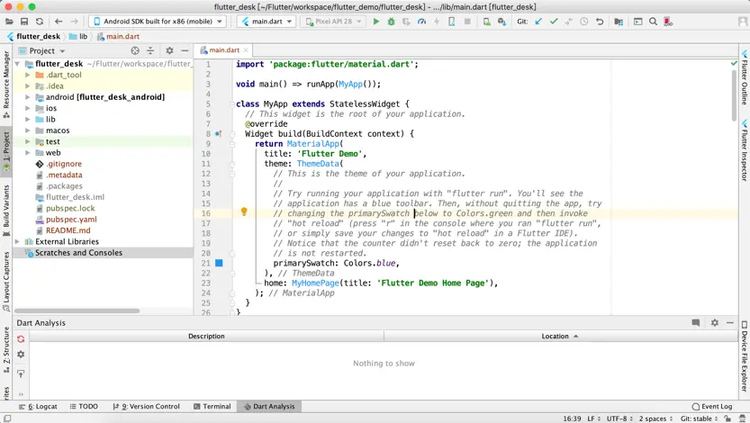Commit changes with the green Git checkmark
Viewport: 750px width, 423px height.
(554, 22)
